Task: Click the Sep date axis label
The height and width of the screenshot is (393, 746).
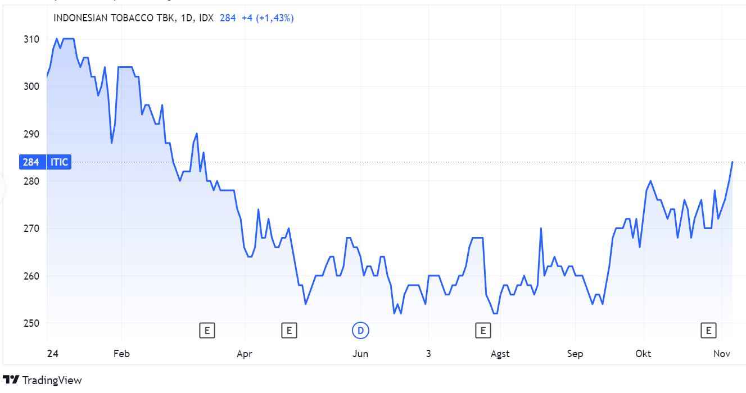Action: tap(575, 354)
